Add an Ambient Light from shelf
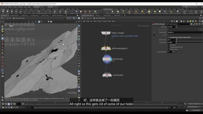The height and width of the screenshot is (114, 203). pyautogui.click(x=178, y=12)
